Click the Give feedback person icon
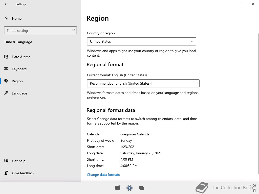259x194 pixels. [x=6, y=173]
